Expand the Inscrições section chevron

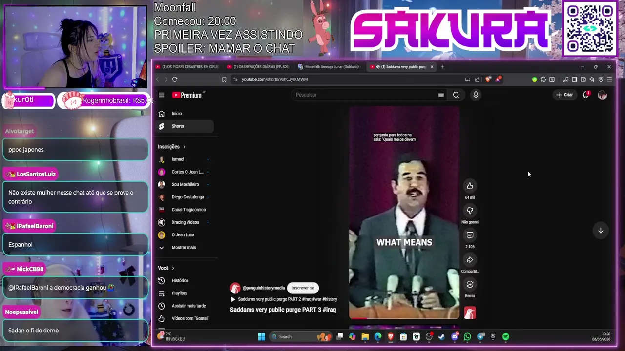(x=184, y=147)
